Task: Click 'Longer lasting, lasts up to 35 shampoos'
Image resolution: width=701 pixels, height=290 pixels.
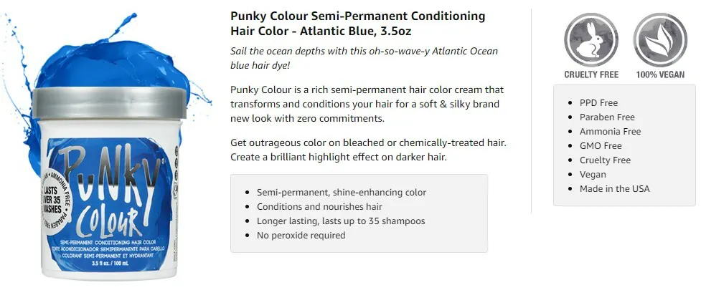Action: click(341, 221)
